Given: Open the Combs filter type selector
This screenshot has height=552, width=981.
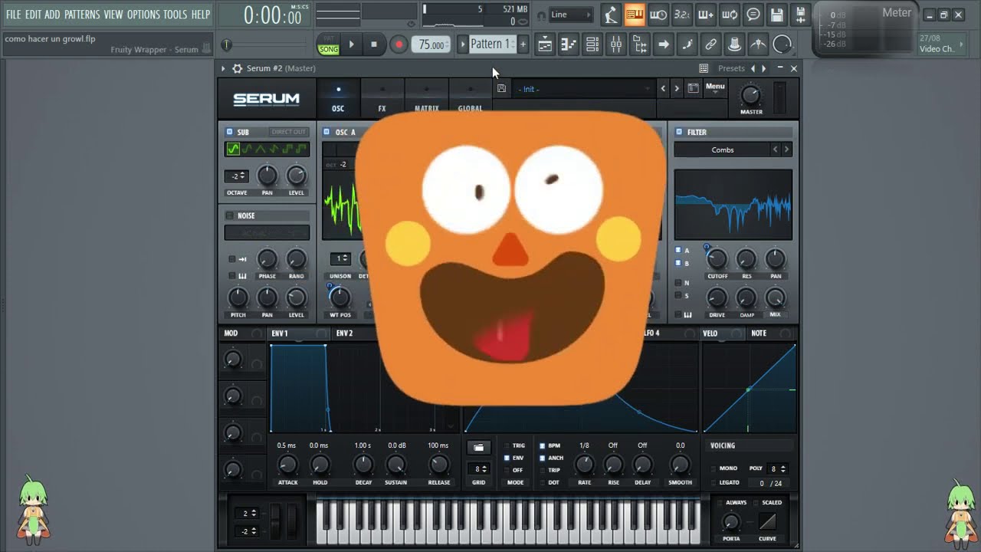Looking at the screenshot, I should coord(722,149).
